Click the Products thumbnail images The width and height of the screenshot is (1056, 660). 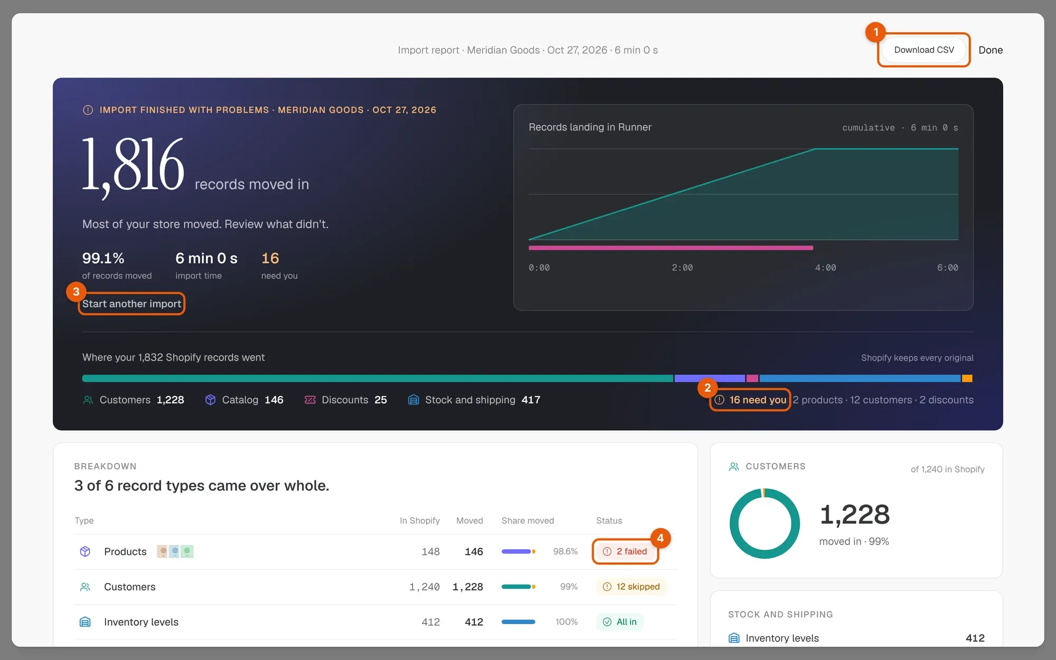coord(175,551)
